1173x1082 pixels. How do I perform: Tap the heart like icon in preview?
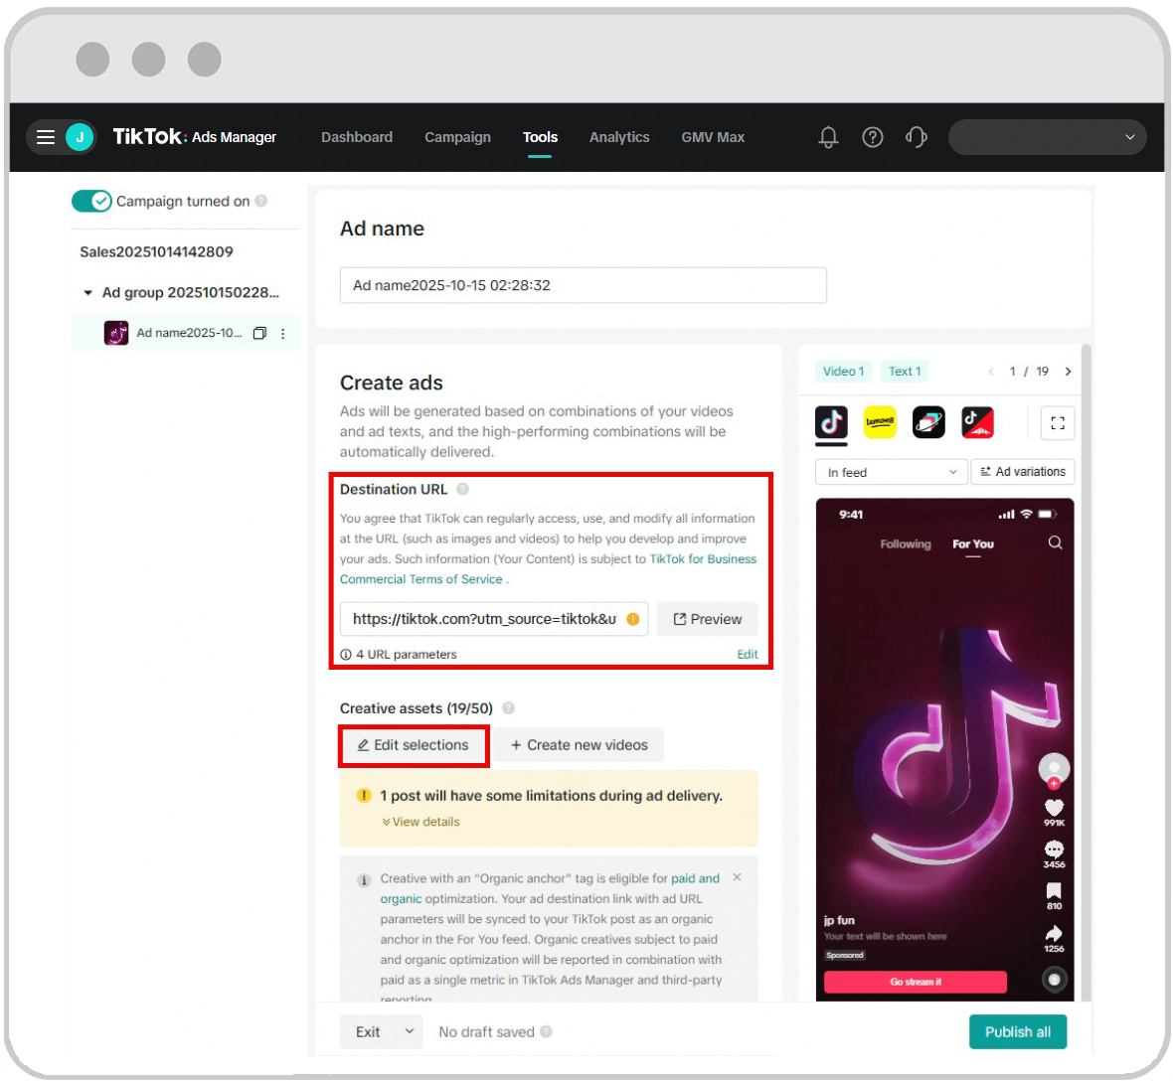click(x=1054, y=808)
